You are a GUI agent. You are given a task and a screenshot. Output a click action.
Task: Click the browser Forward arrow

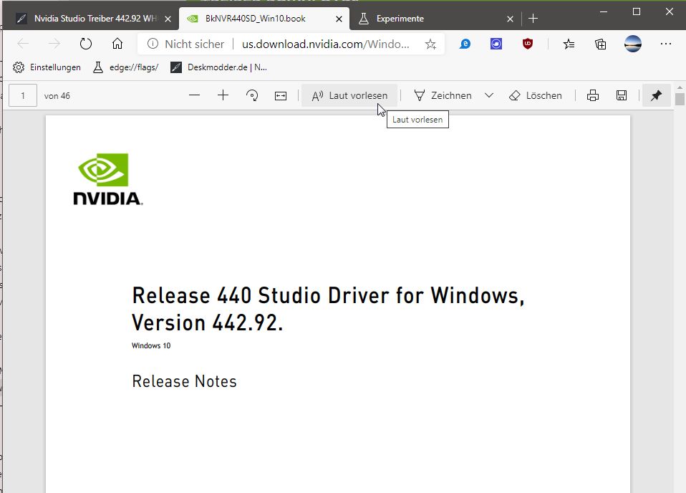[x=54, y=44]
